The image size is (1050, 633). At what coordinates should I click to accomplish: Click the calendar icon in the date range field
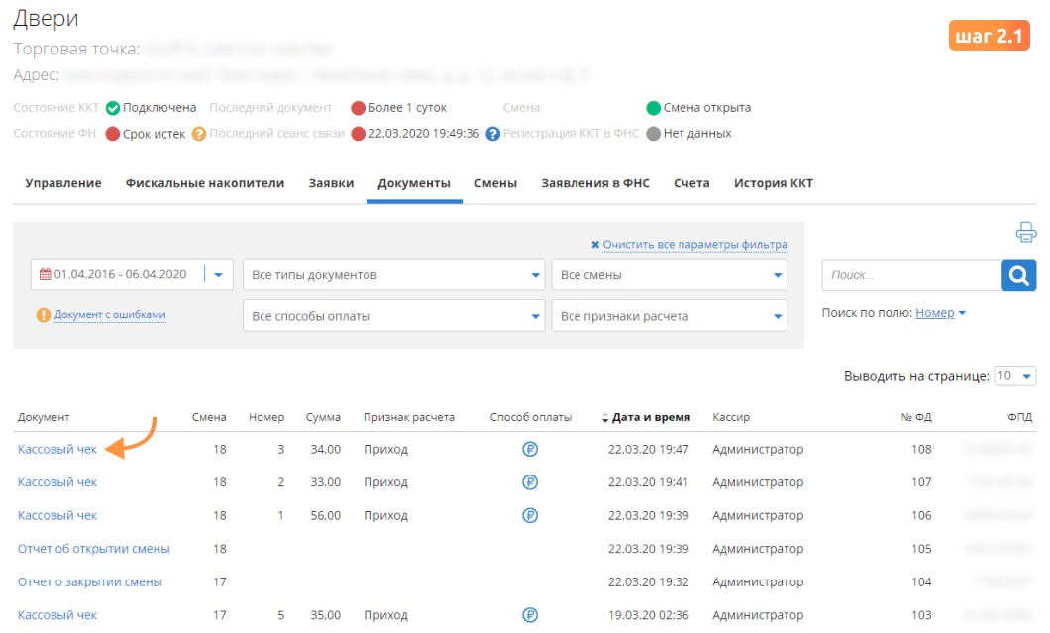click(x=45, y=274)
